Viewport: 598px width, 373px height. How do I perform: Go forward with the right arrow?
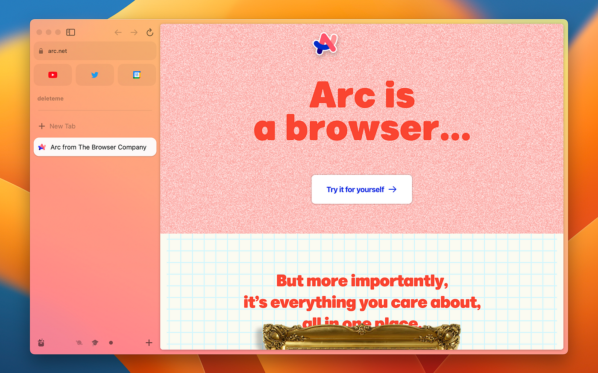pos(134,32)
